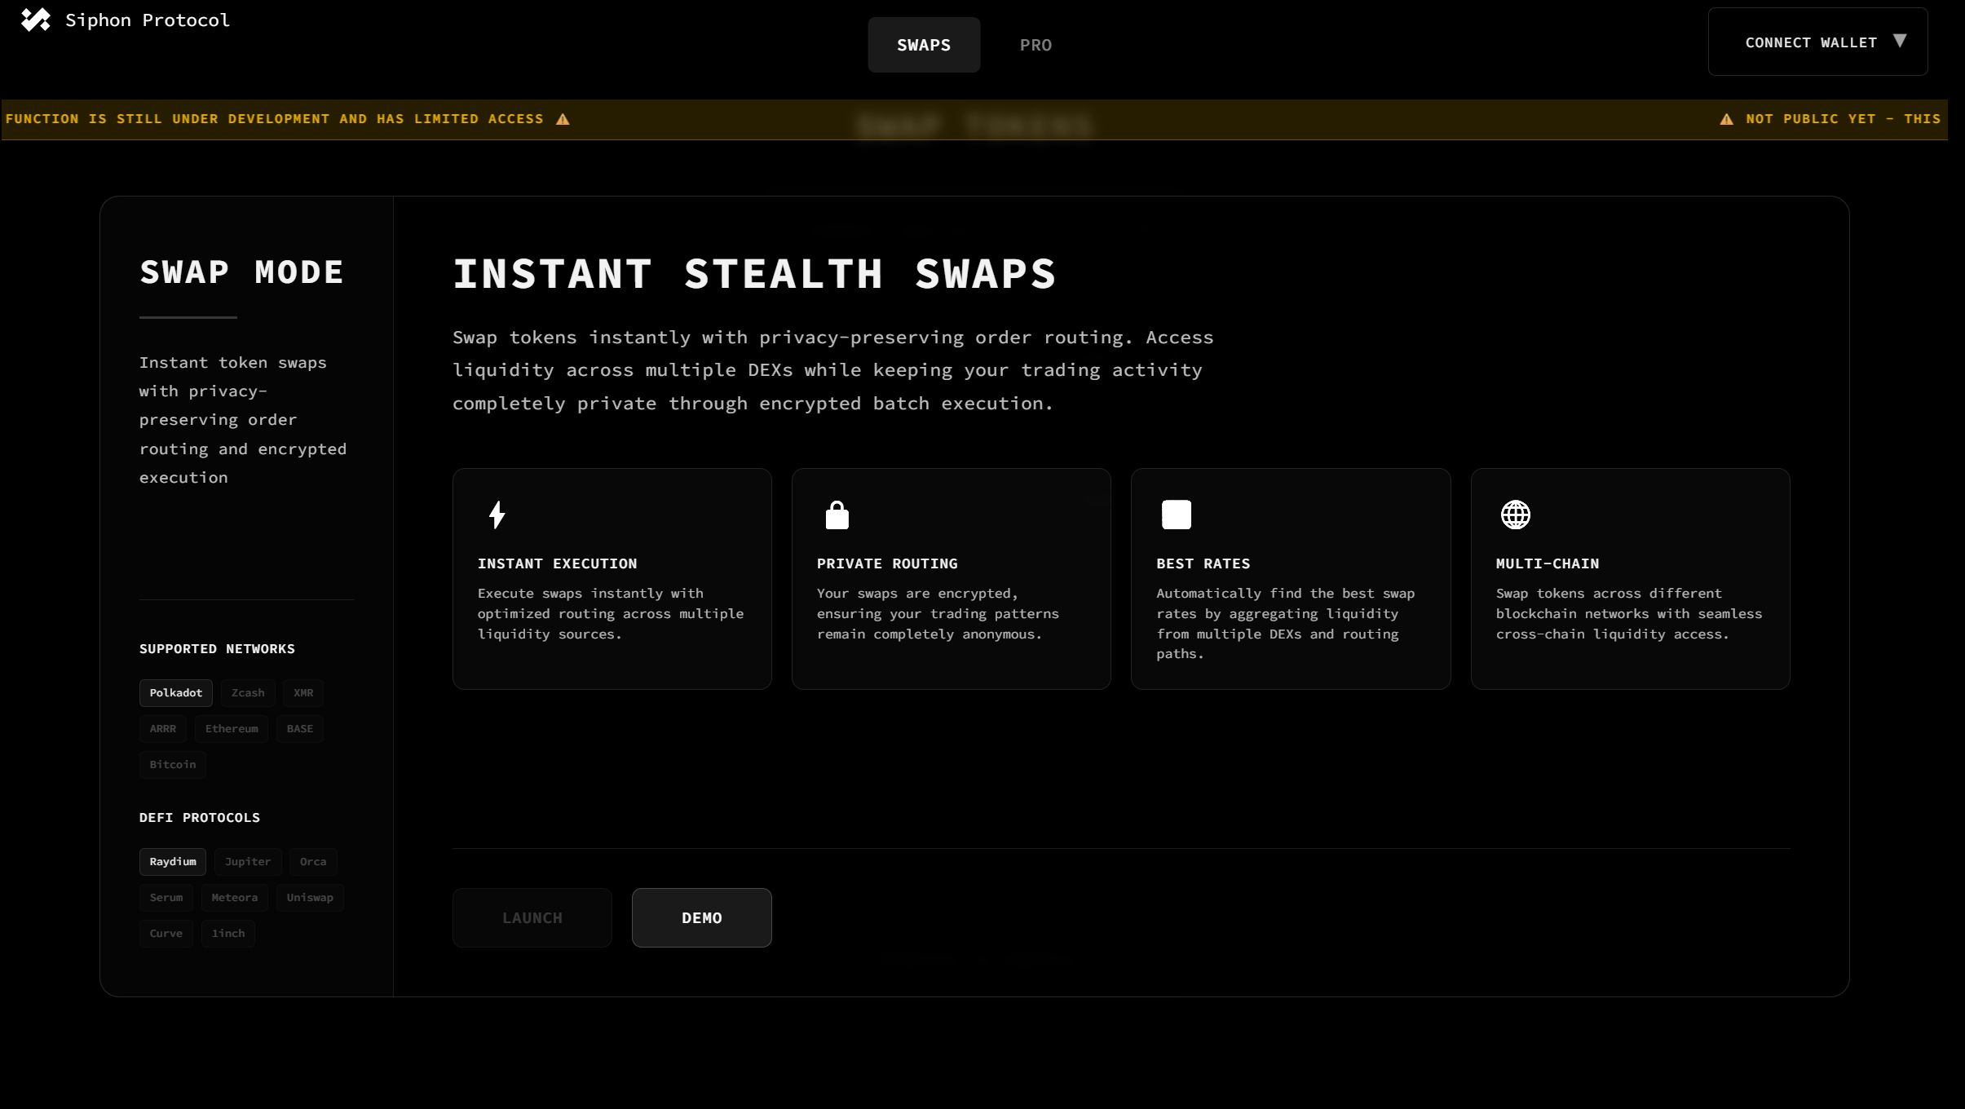Click the padlock Private Routing icon
The height and width of the screenshot is (1109, 1965).
click(837, 515)
